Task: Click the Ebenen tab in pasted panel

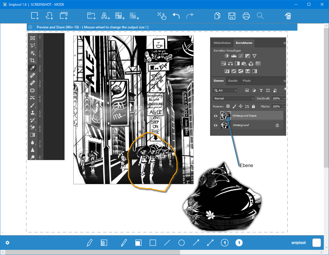Action: click(218, 81)
